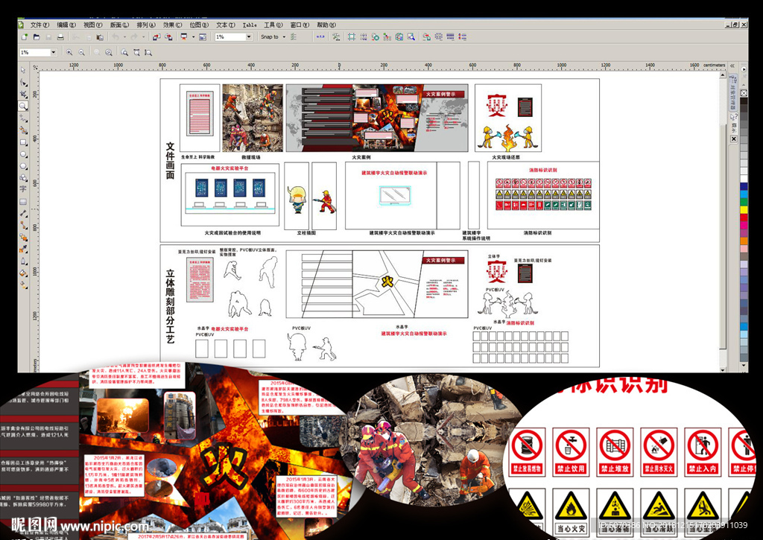The width and height of the screenshot is (763, 540).
Task: Open the 视图(V) menu
Action: pos(92,25)
